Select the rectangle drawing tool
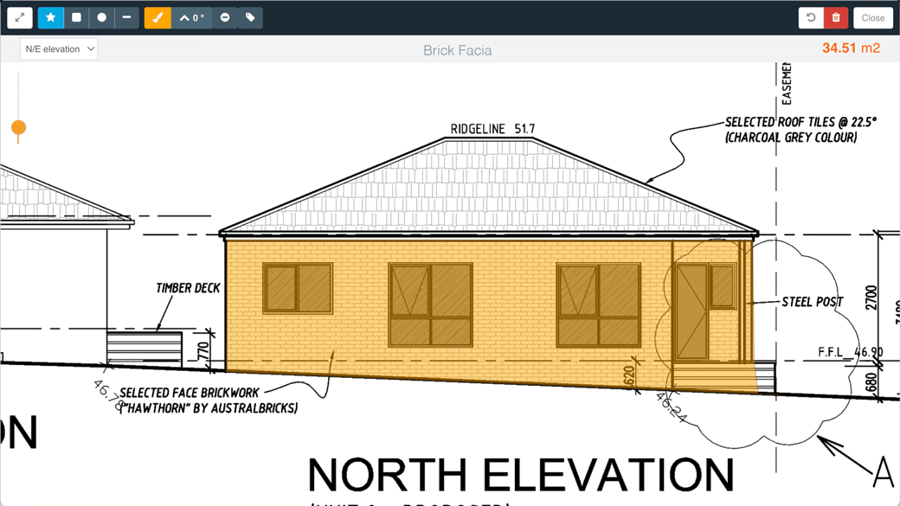The width and height of the screenshot is (900, 506). (76, 17)
